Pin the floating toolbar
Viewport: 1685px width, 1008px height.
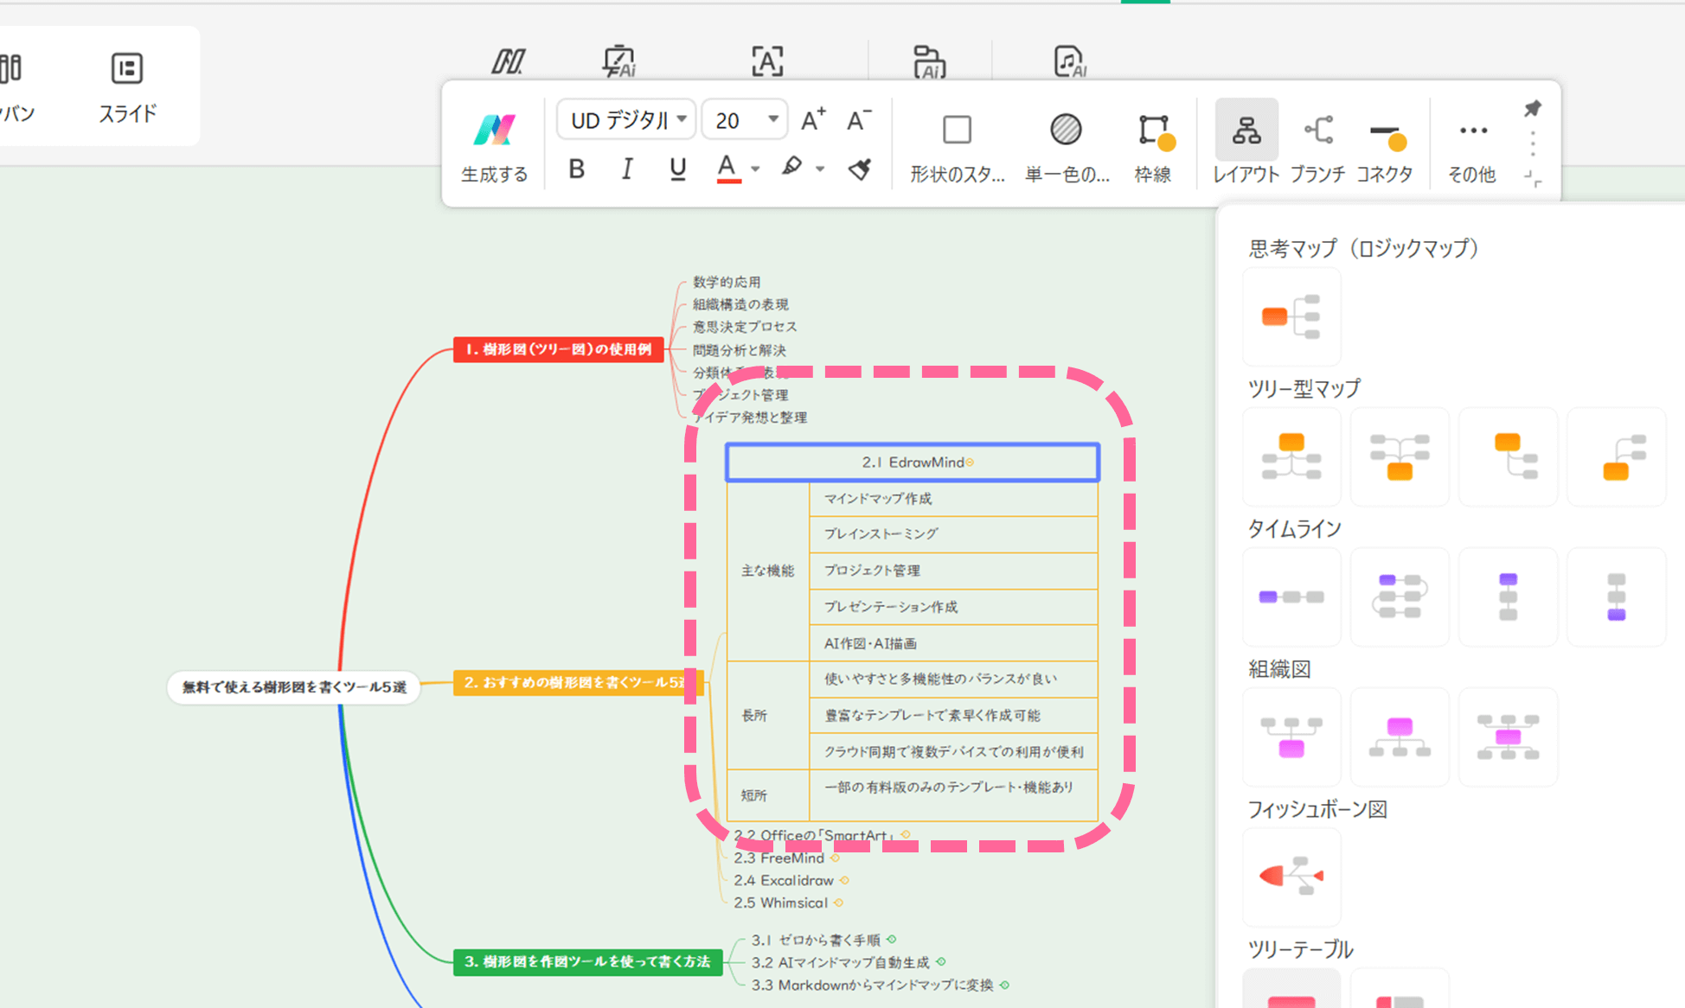point(1533,109)
